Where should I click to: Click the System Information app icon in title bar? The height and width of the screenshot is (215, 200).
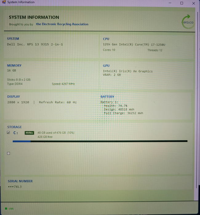[4, 2]
